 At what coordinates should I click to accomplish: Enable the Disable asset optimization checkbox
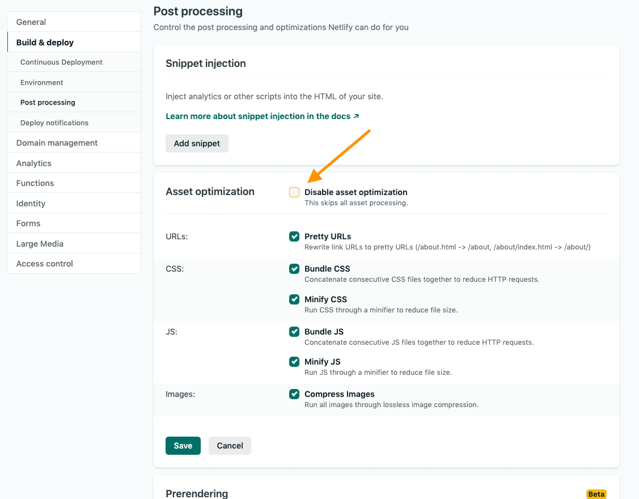click(x=294, y=192)
